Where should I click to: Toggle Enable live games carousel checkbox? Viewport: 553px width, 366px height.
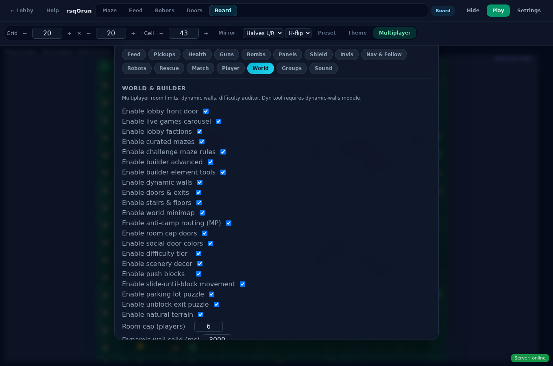click(x=218, y=122)
